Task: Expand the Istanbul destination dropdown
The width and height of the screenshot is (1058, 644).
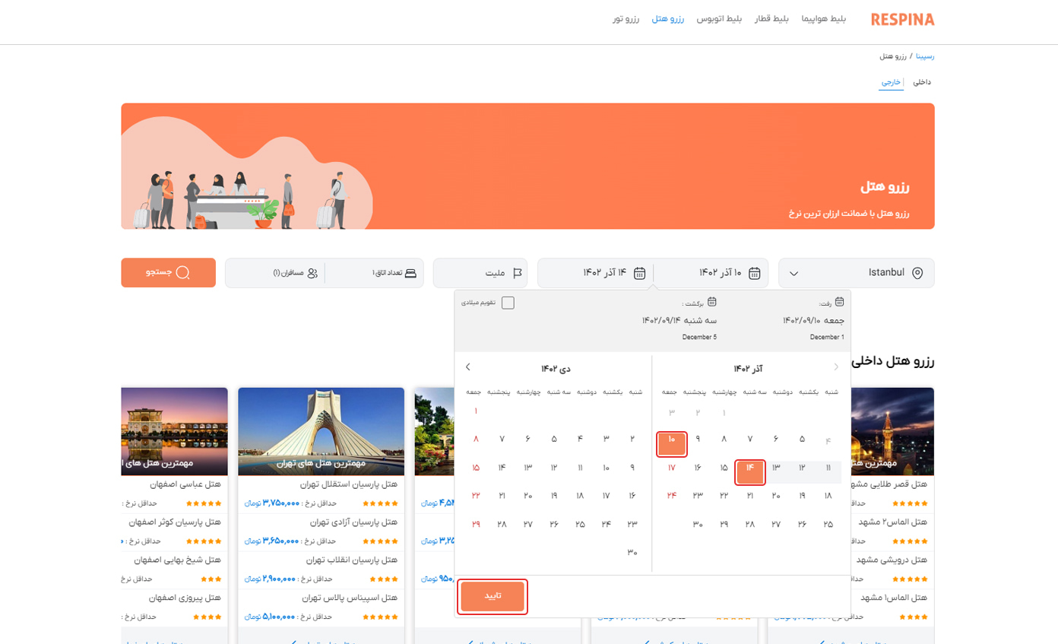Action: point(793,273)
